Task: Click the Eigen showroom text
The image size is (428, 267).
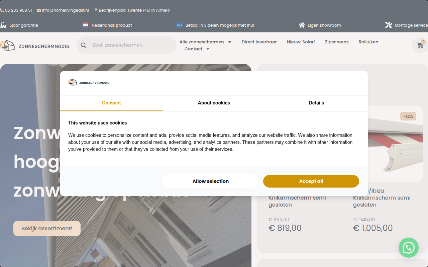Action: [x=324, y=25]
